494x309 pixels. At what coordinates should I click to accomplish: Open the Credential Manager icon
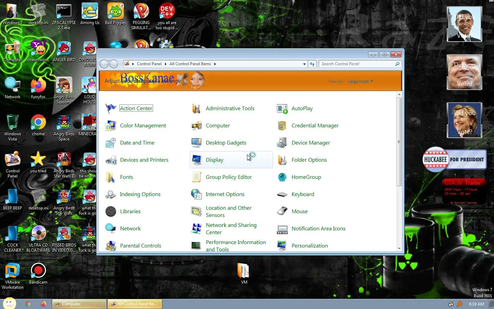click(x=282, y=126)
